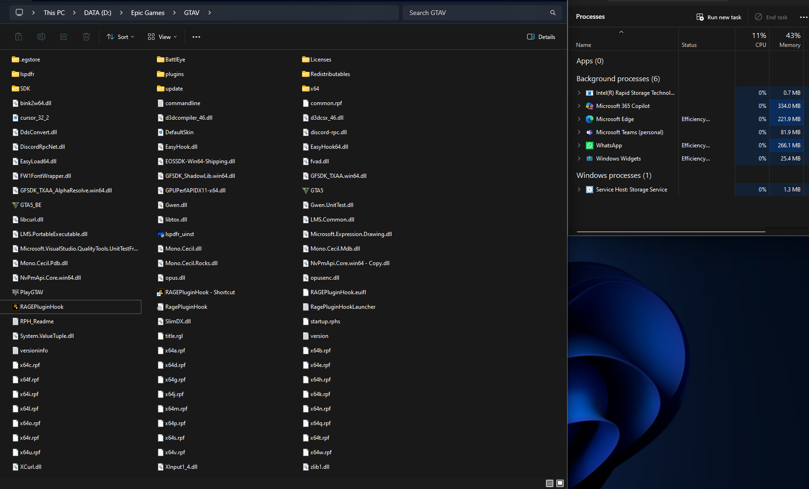Select the BattlEye folder icon
The width and height of the screenshot is (809, 489).
coord(161,60)
